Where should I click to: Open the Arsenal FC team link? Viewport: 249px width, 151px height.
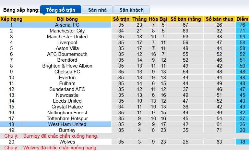coord(67,25)
